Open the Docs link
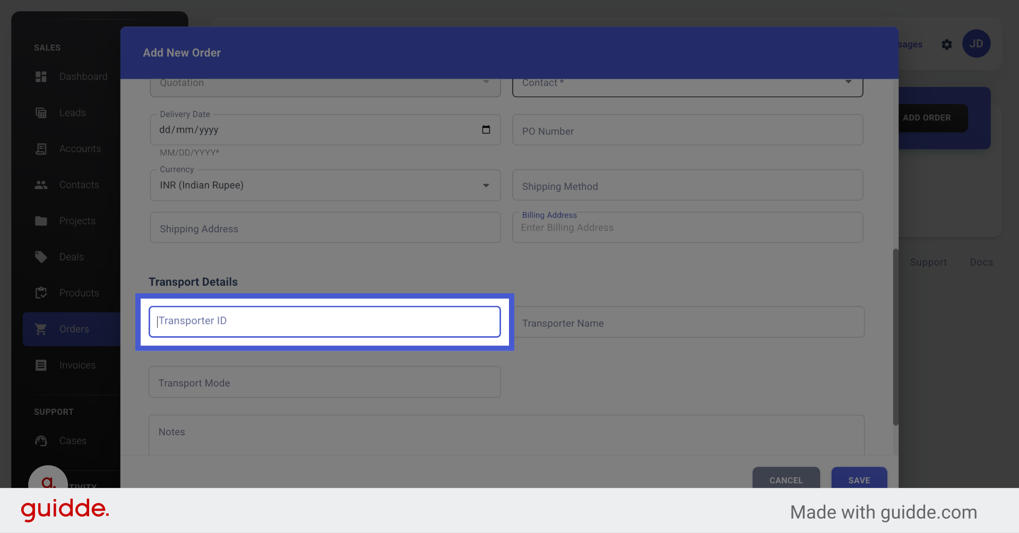The image size is (1019, 533). (981, 262)
